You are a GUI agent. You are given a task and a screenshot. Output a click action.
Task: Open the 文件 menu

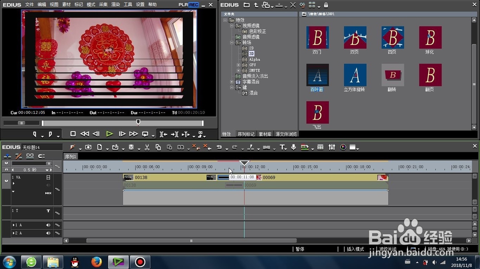[29, 5]
